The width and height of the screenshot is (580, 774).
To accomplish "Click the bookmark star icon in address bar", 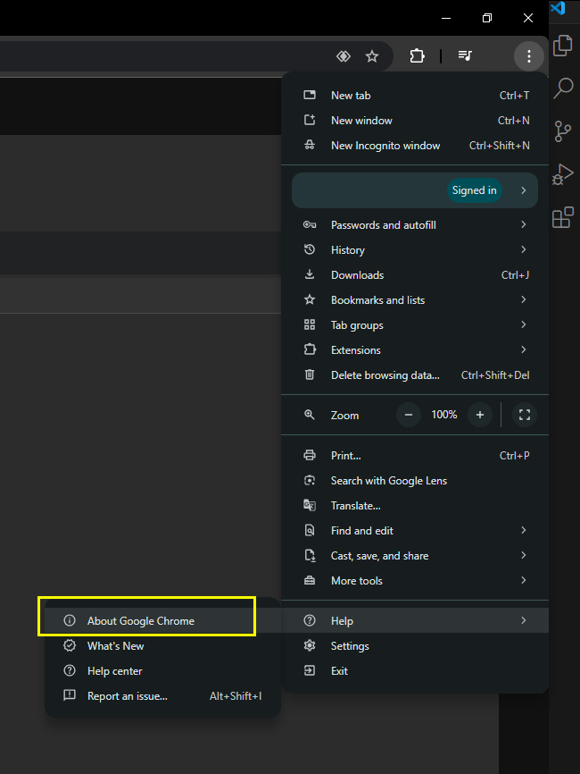I will pyautogui.click(x=372, y=56).
